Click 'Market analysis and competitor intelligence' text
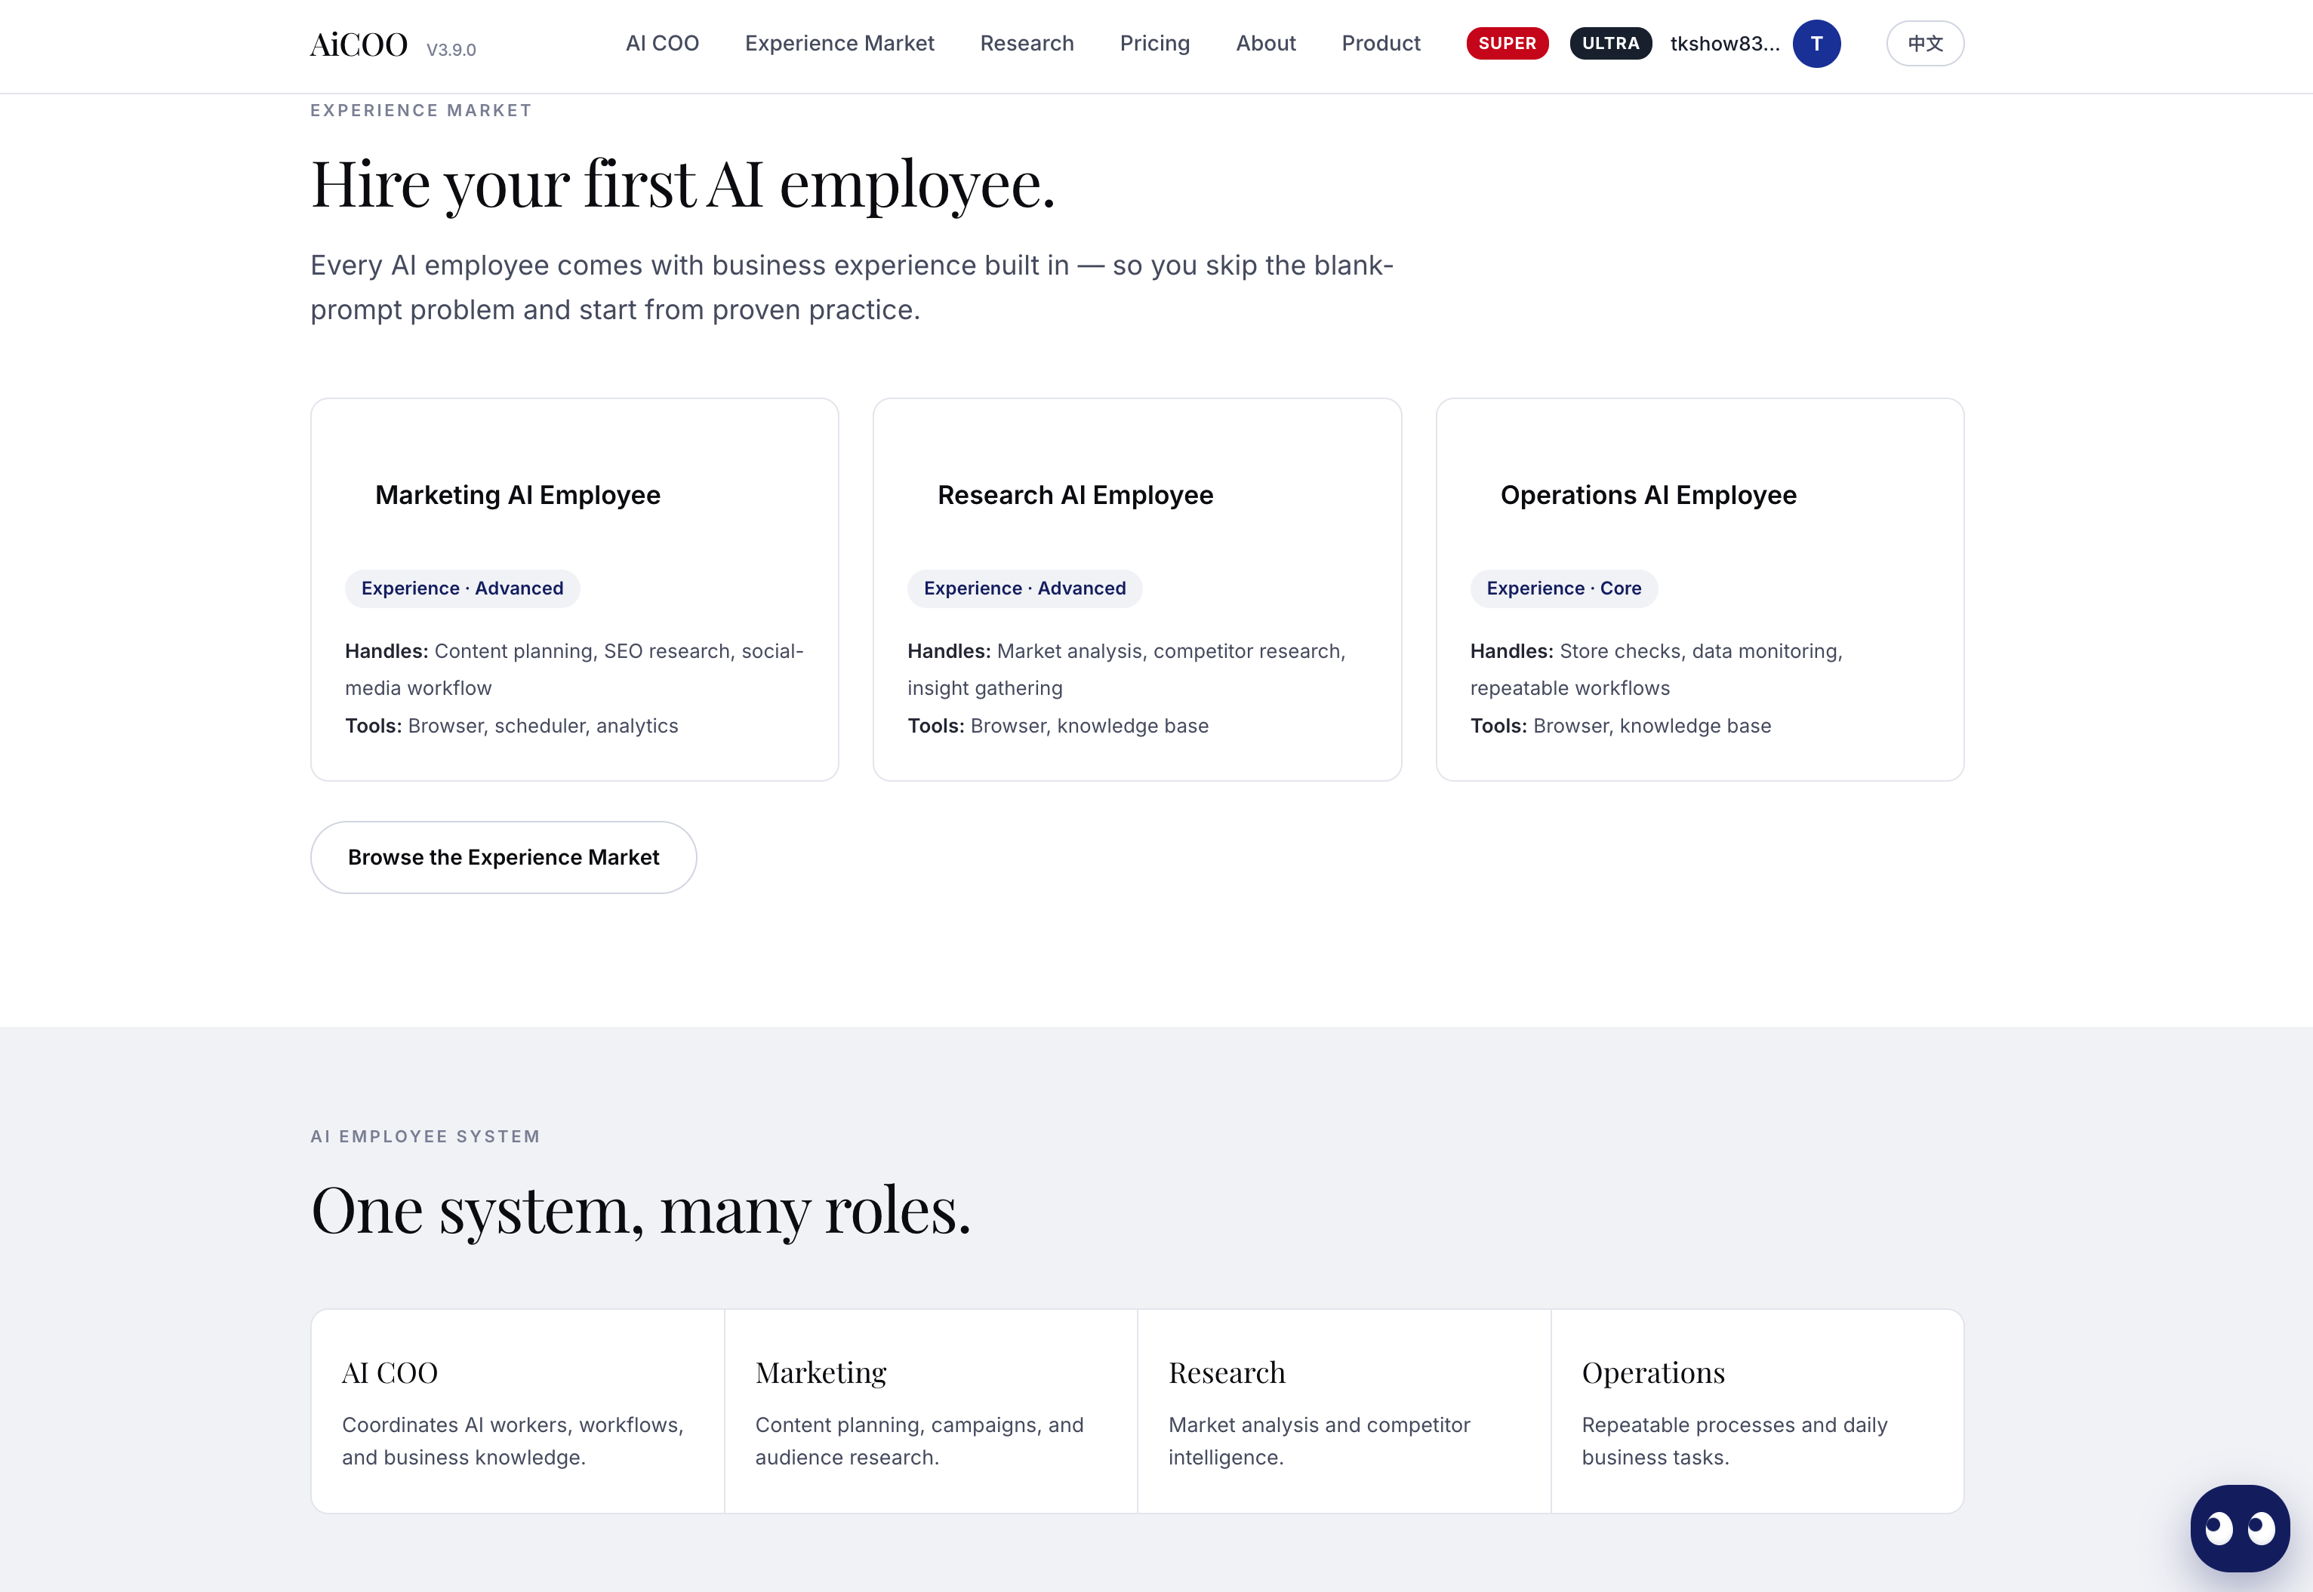 [1319, 1441]
